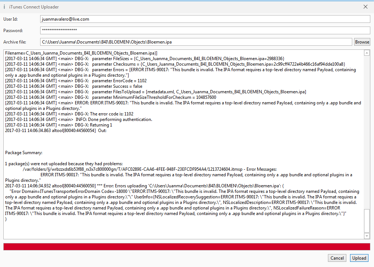Click the 'Filename=C_Users_Juanma' first log line
374x267 pixels.
tap(81, 53)
